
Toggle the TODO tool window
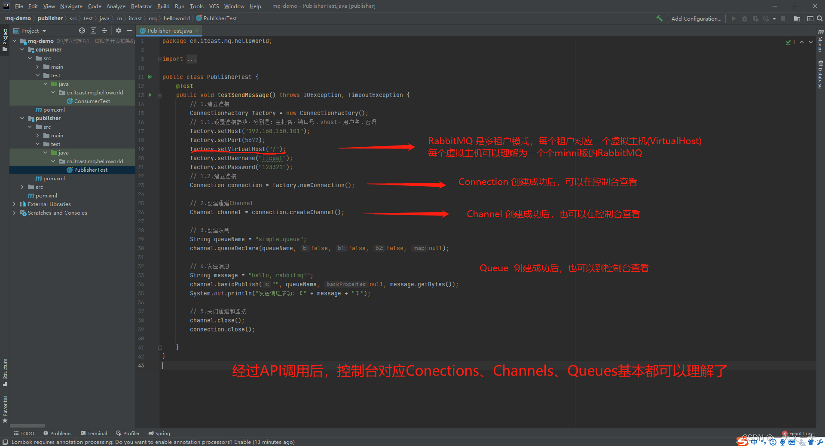point(24,433)
